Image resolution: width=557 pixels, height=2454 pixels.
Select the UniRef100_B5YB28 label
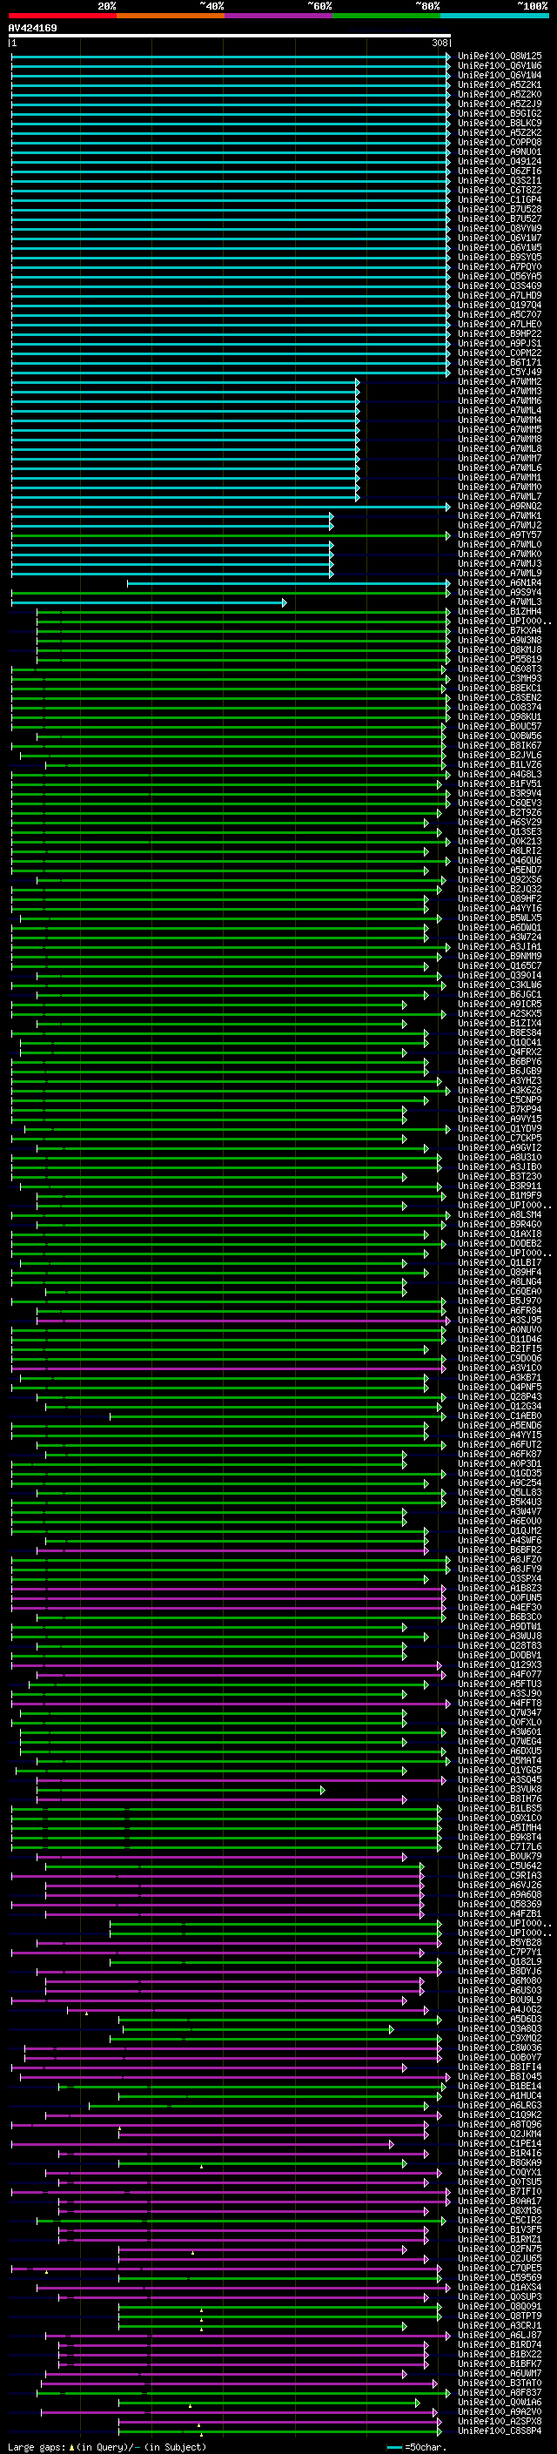pos(500,1941)
